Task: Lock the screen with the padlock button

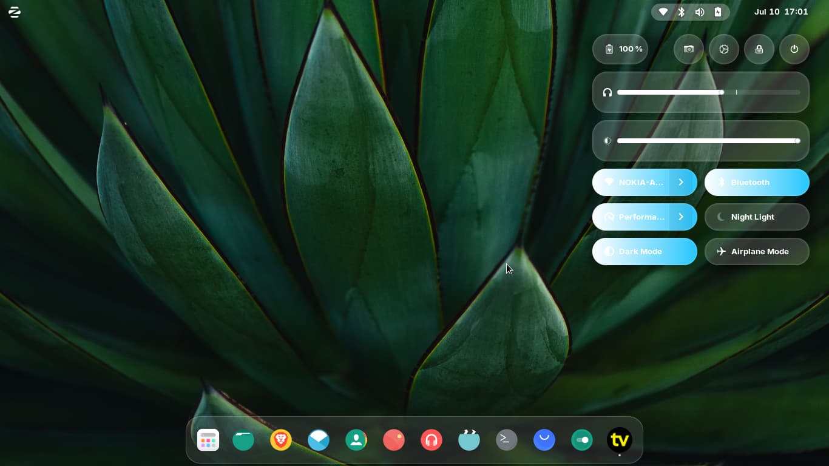Action: point(759,49)
